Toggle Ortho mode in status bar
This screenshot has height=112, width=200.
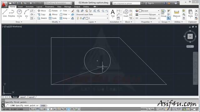[x=41, y=109]
